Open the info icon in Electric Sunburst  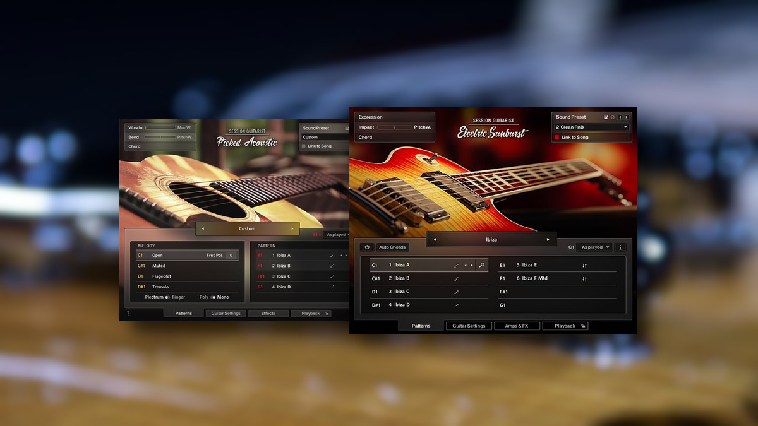(x=620, y=247)
